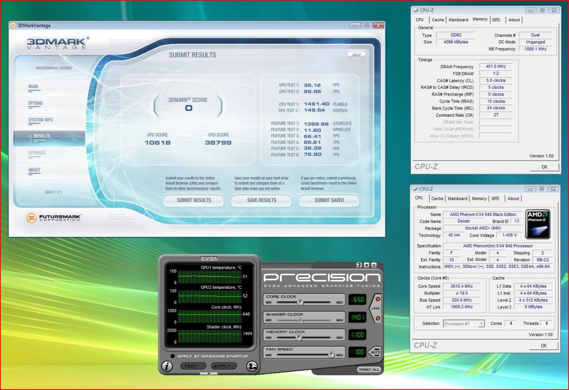Click the Shader clock MHz graph
569x390 pixels.
tap(210, 336)
